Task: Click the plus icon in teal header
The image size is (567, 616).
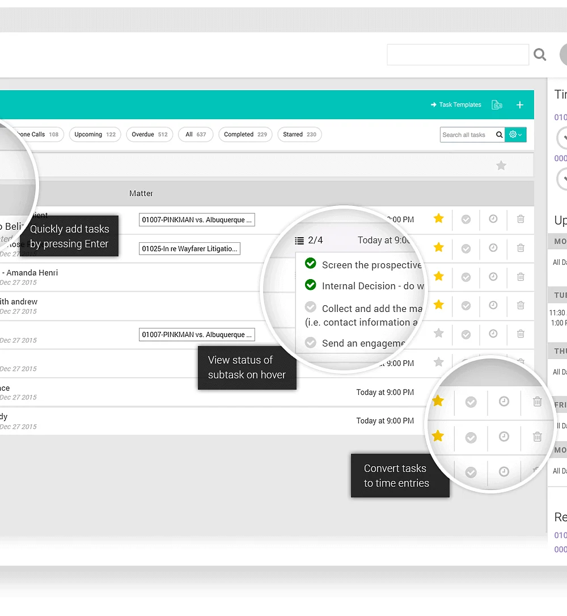Action: pyautogui.click(x=519, y=105)
